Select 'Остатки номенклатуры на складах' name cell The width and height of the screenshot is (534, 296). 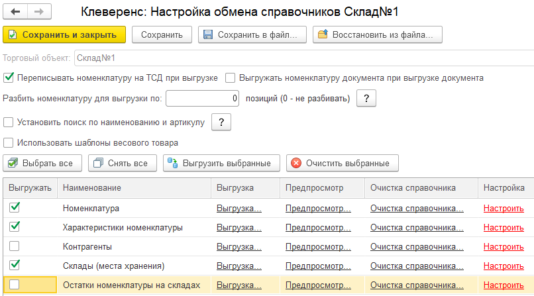pos(134,285)
